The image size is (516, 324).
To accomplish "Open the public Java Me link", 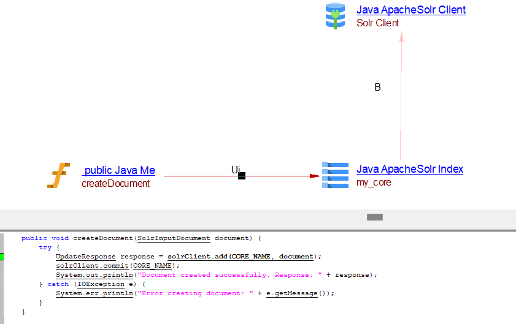I will pos(118,170).
